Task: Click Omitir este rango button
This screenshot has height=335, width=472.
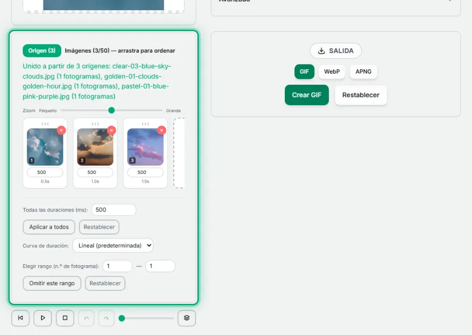Action: pos(52,283)
